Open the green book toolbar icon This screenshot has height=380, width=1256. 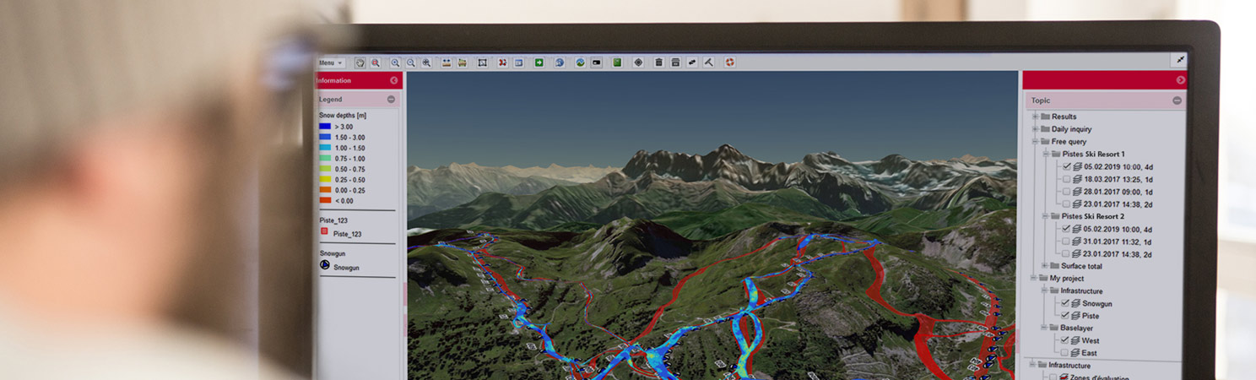tap(617, 62)
